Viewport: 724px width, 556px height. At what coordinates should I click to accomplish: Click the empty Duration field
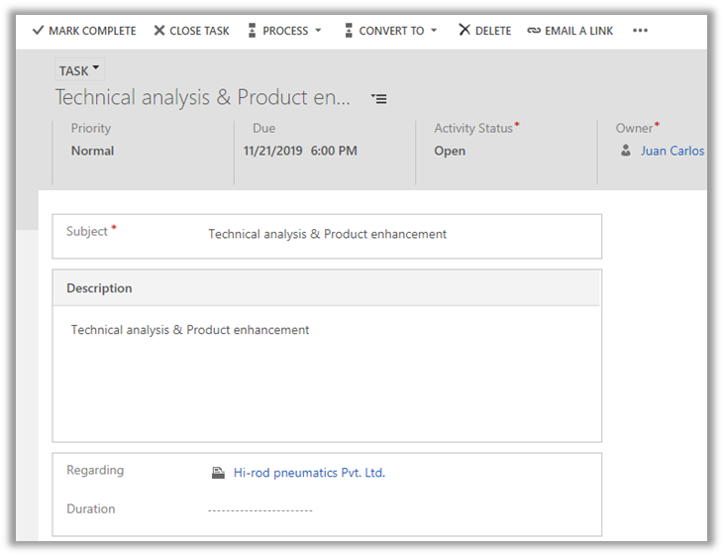260,509
